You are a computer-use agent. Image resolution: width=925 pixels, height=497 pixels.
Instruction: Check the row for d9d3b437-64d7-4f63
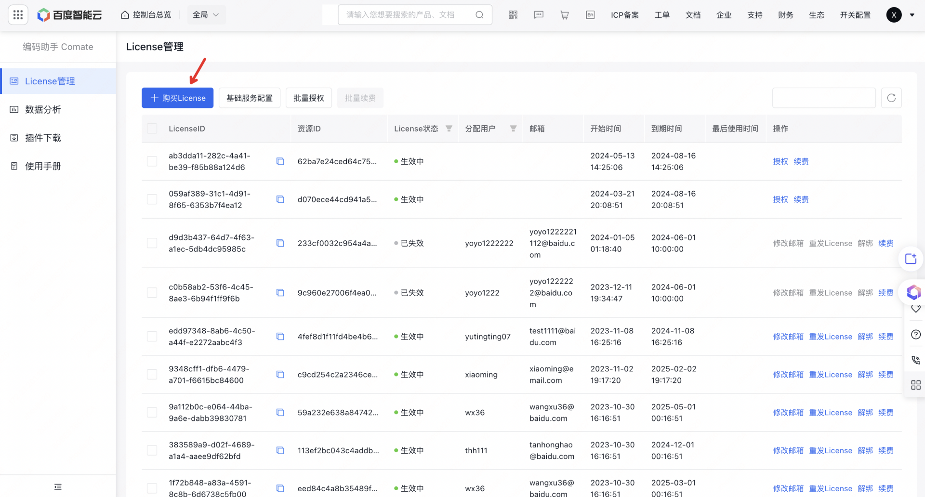(x=152, y=243)
